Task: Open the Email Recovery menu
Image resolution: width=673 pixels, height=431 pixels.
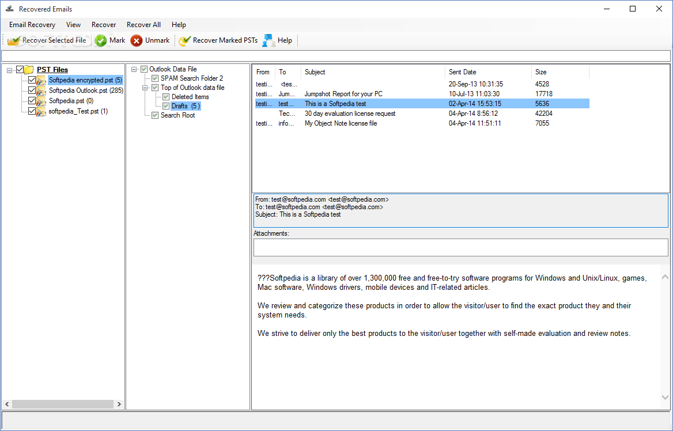Action: pyautogui.click(x=32, y=25)
